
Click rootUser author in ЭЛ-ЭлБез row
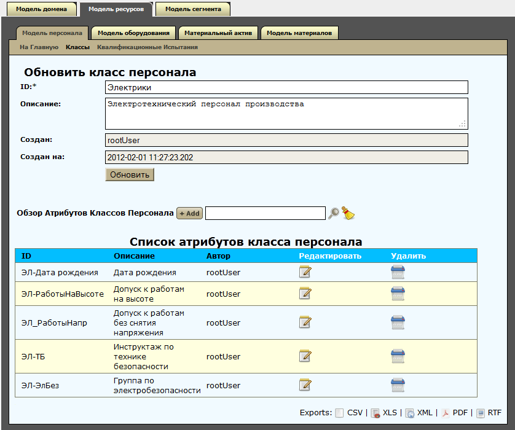223,386
